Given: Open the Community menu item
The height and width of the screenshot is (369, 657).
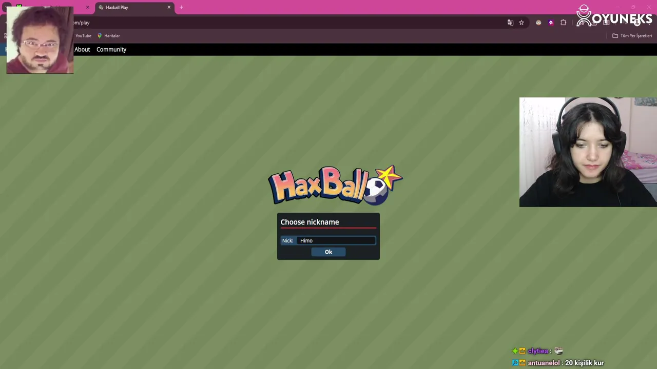Looking at the screenshot, I should (x=111, y=49).
